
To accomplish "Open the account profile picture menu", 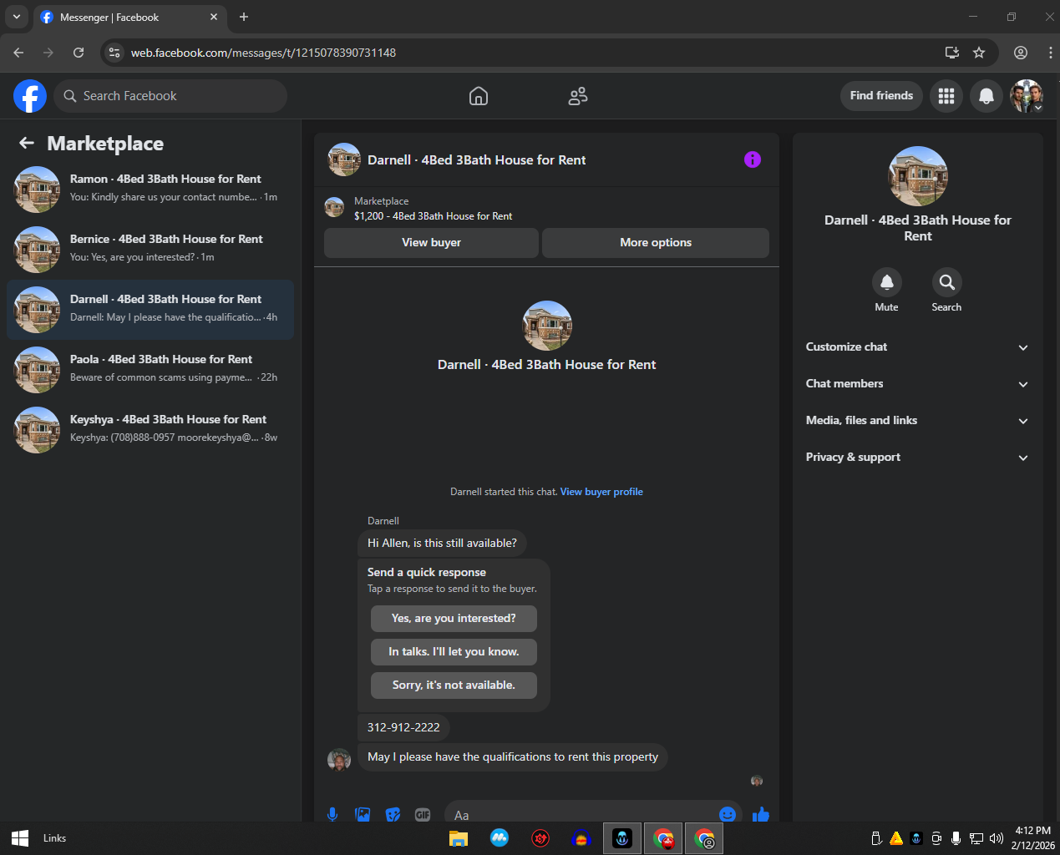I will coord(1027,96).
